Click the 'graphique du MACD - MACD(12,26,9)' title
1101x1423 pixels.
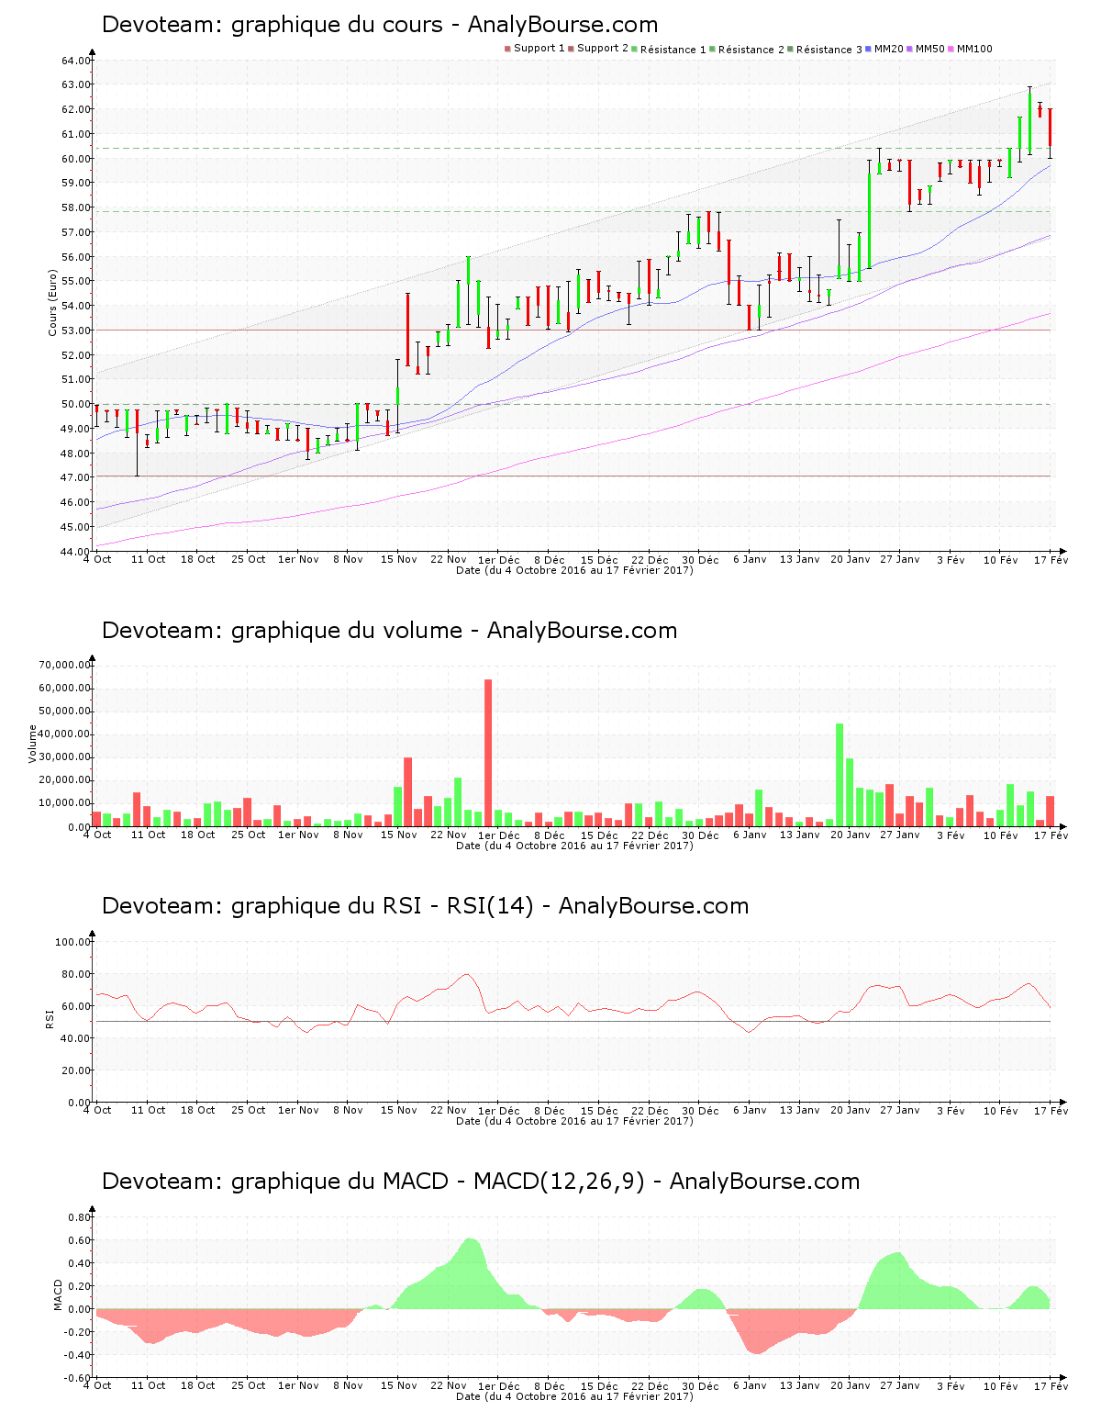439,1182
